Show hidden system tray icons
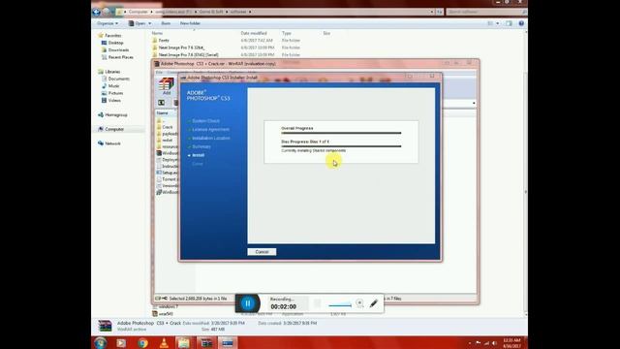This screenshot has height=349, width=620. click(469, 343)
